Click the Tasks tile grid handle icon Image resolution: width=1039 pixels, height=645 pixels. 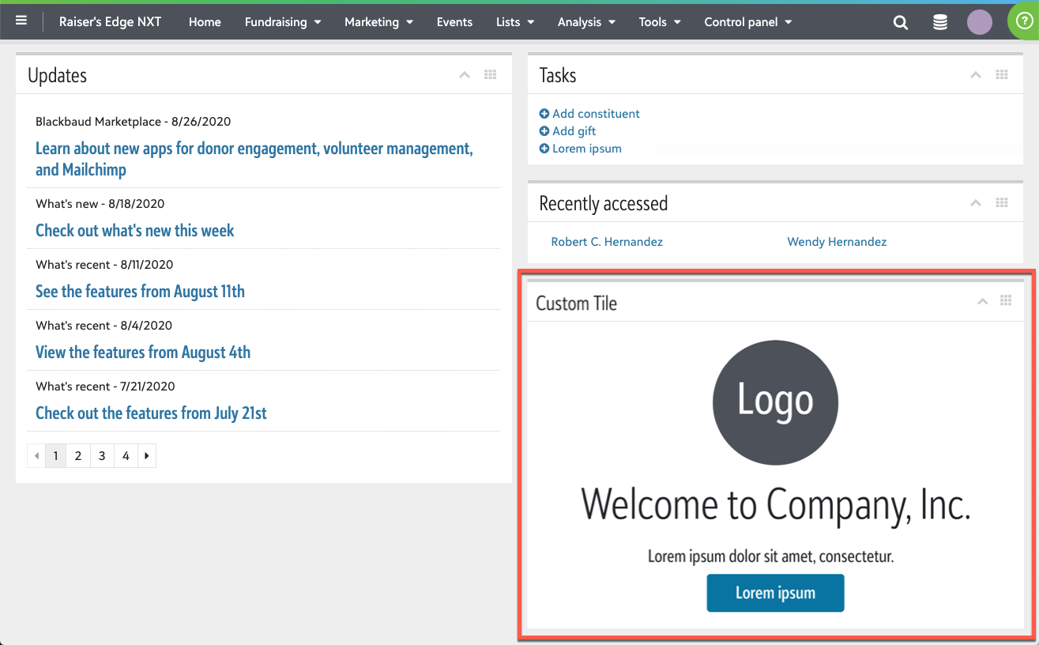pyautogui.click(x=1001, y=75)
